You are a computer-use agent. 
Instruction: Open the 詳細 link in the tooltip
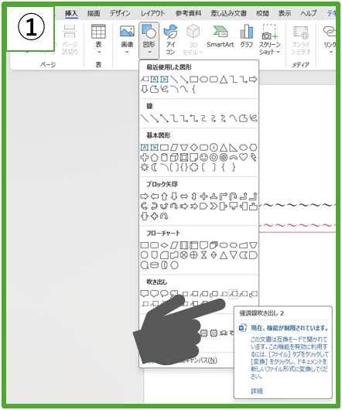click(257, 391)
